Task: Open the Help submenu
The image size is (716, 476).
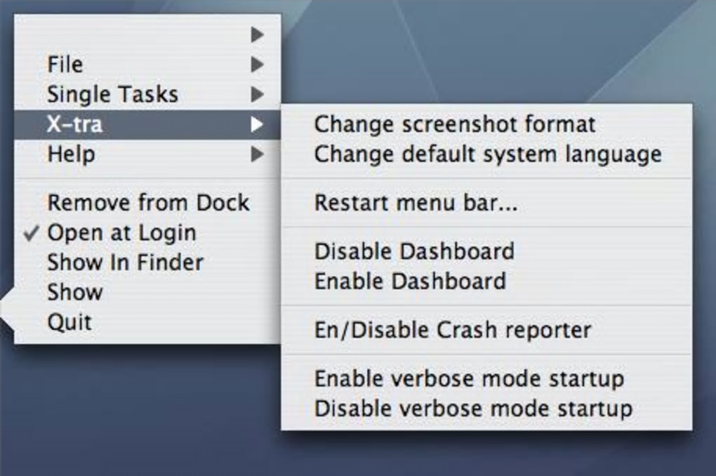Action: coord(71,154)
